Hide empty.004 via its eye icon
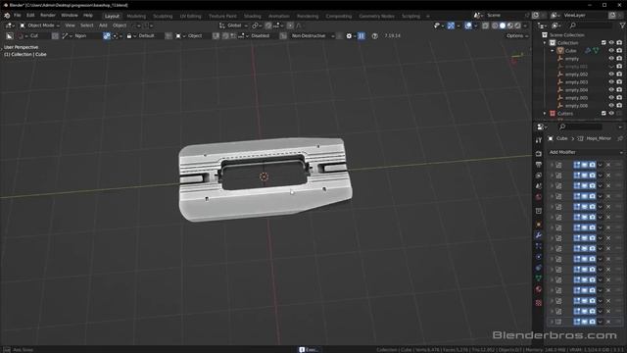 point(611,89)
